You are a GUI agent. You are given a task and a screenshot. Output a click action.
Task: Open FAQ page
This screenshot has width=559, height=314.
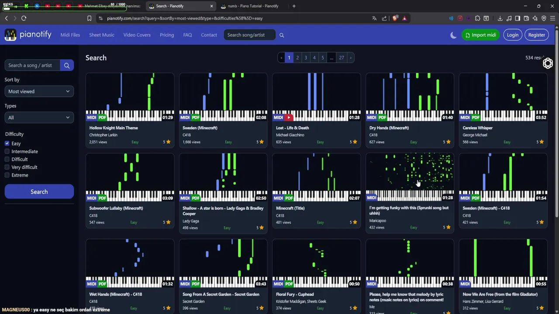(x=187, y=35)
